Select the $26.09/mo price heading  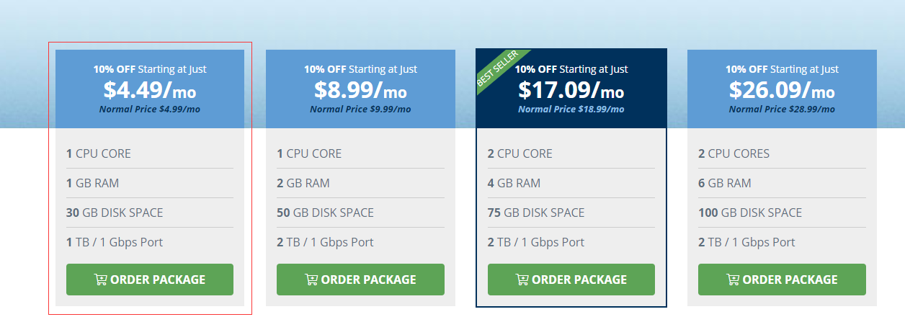click(782, 90)
